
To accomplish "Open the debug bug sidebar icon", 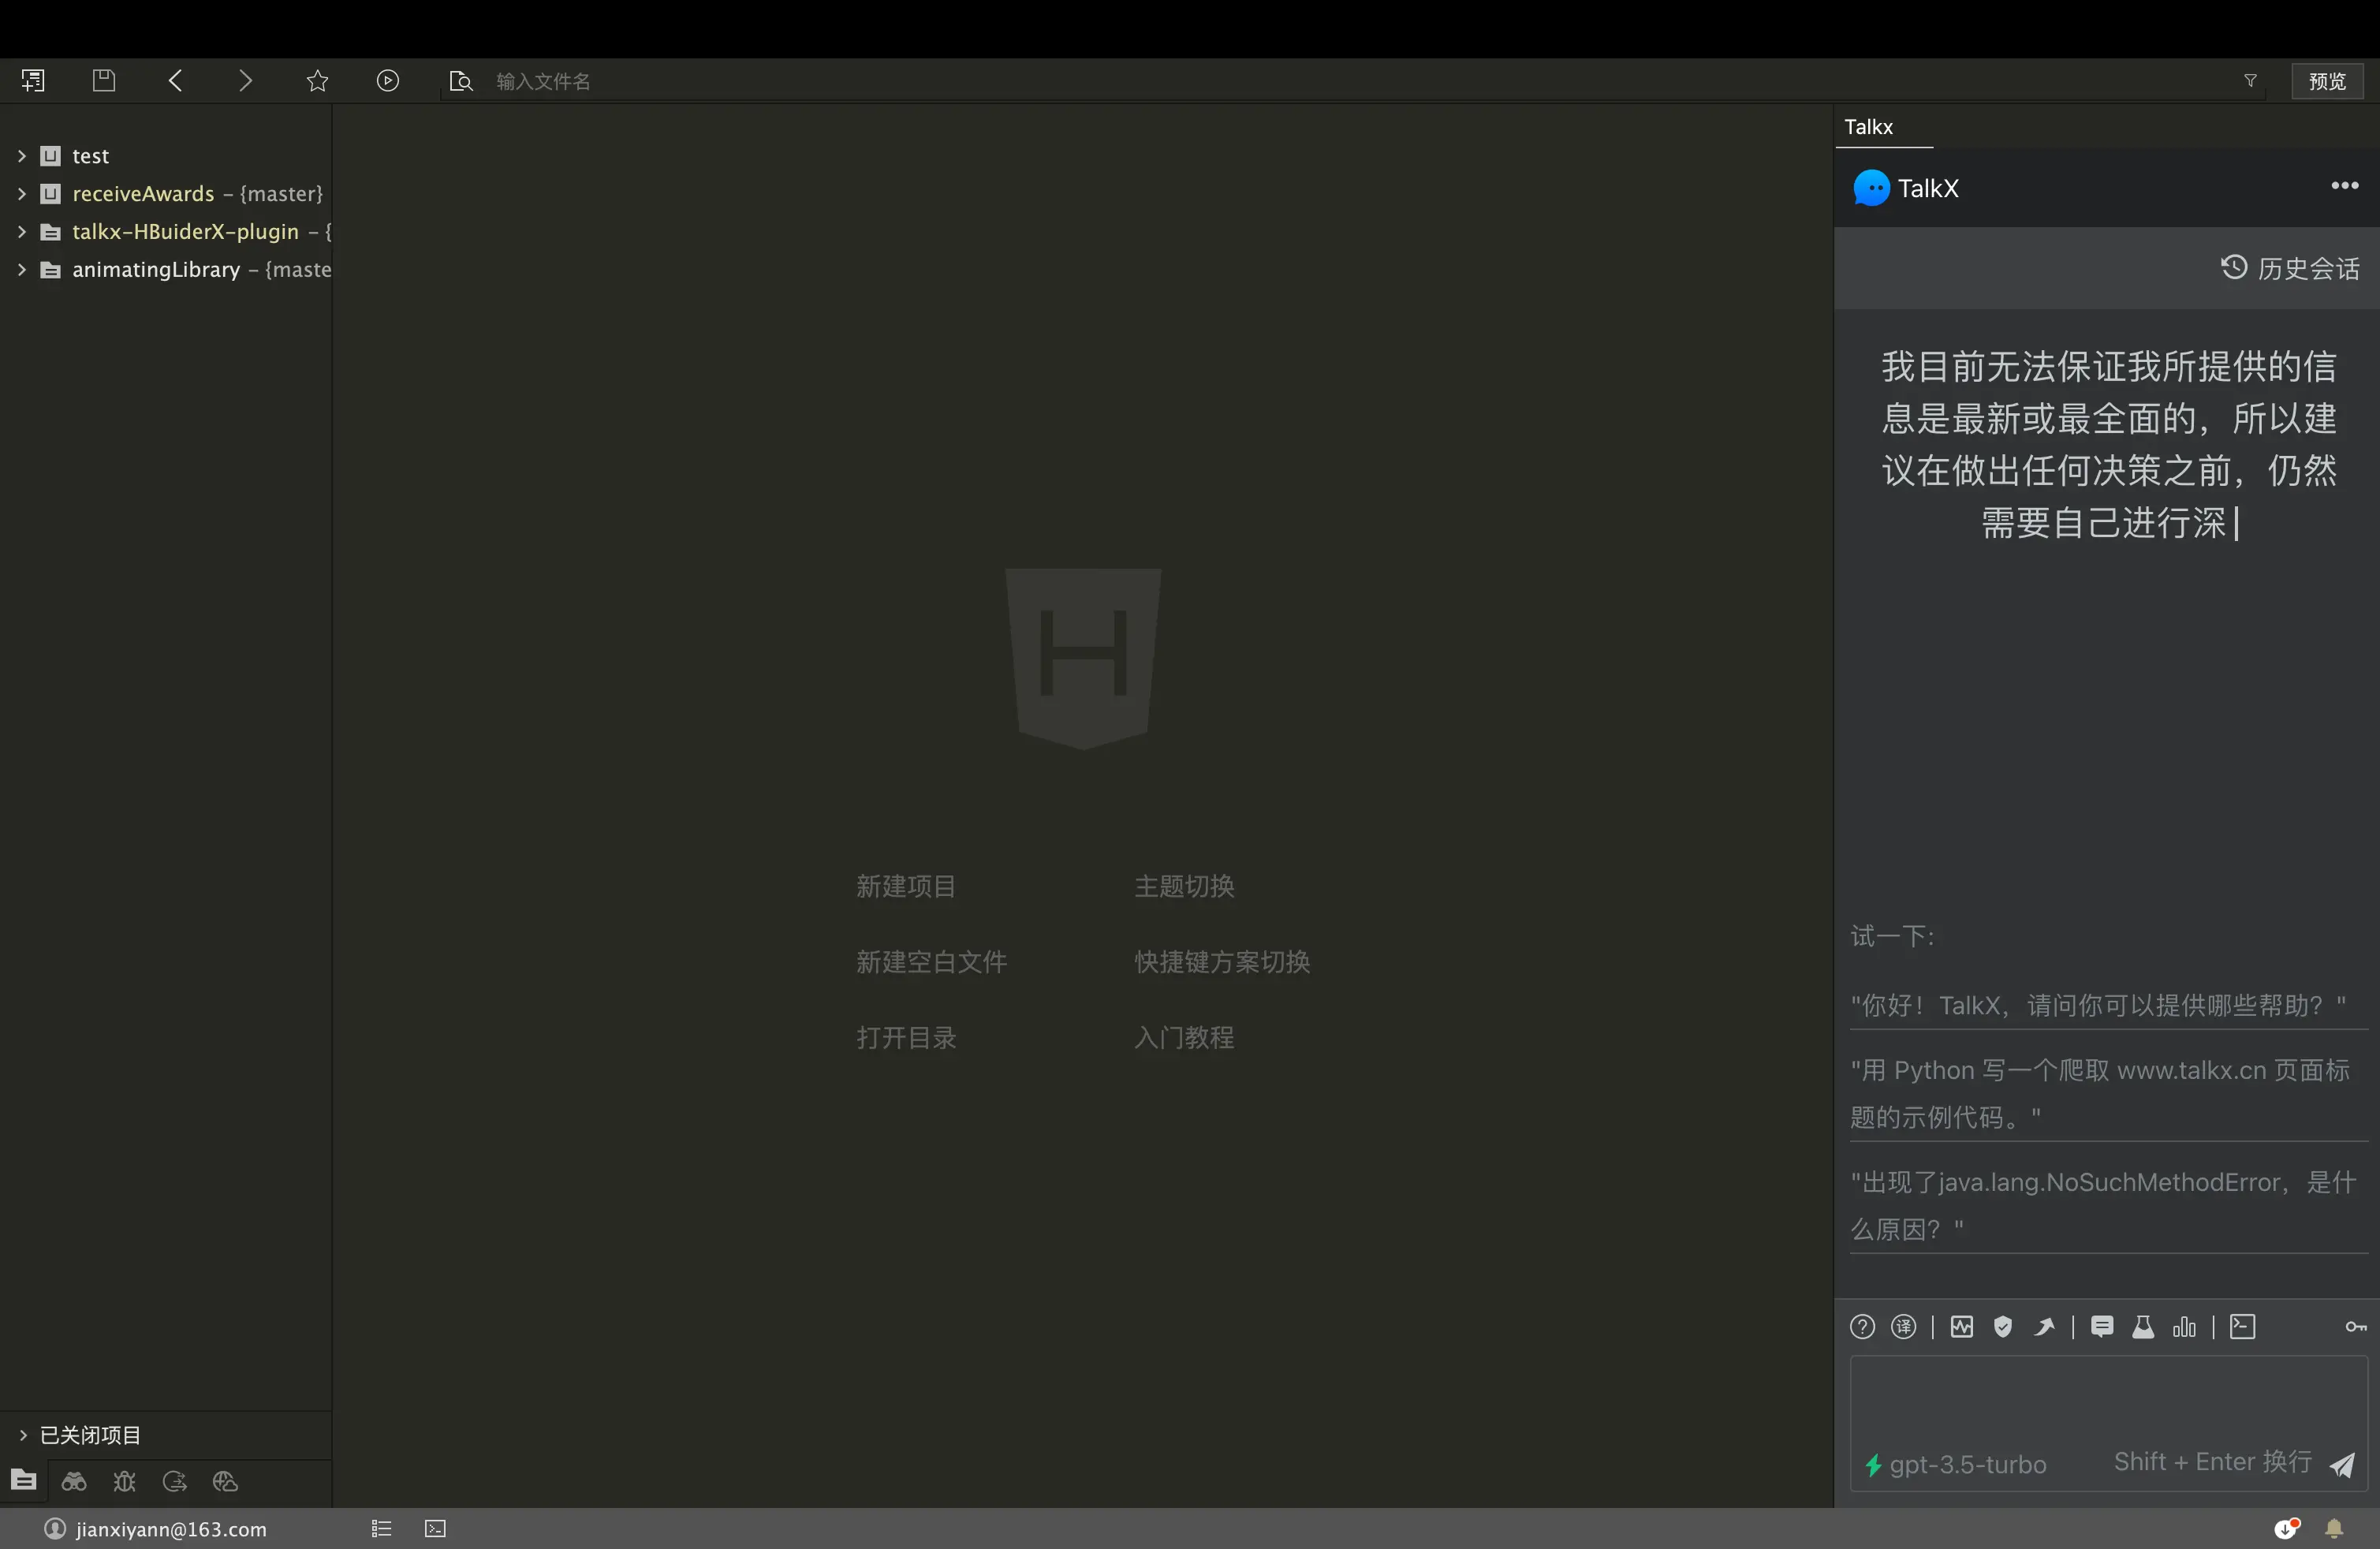I will pyautogui.click(x=124, y=1481).
